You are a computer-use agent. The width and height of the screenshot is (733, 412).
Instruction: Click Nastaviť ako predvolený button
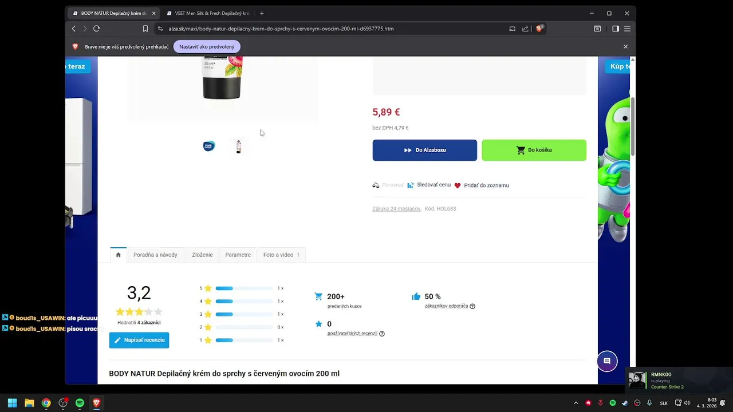click(207, 46)
